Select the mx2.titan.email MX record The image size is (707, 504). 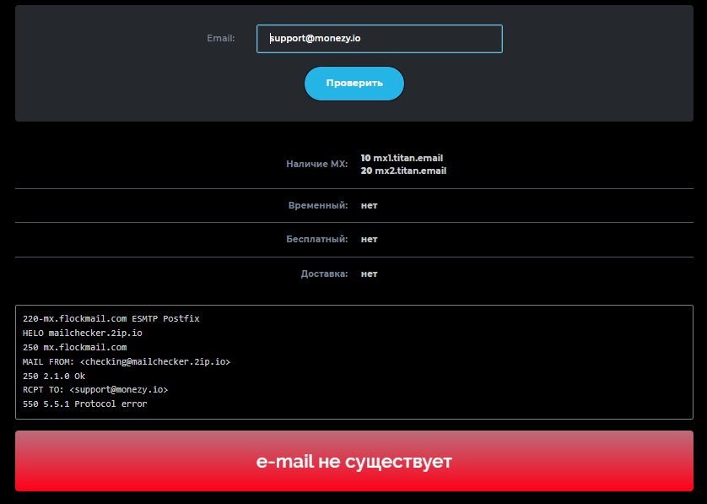(403, 171)
